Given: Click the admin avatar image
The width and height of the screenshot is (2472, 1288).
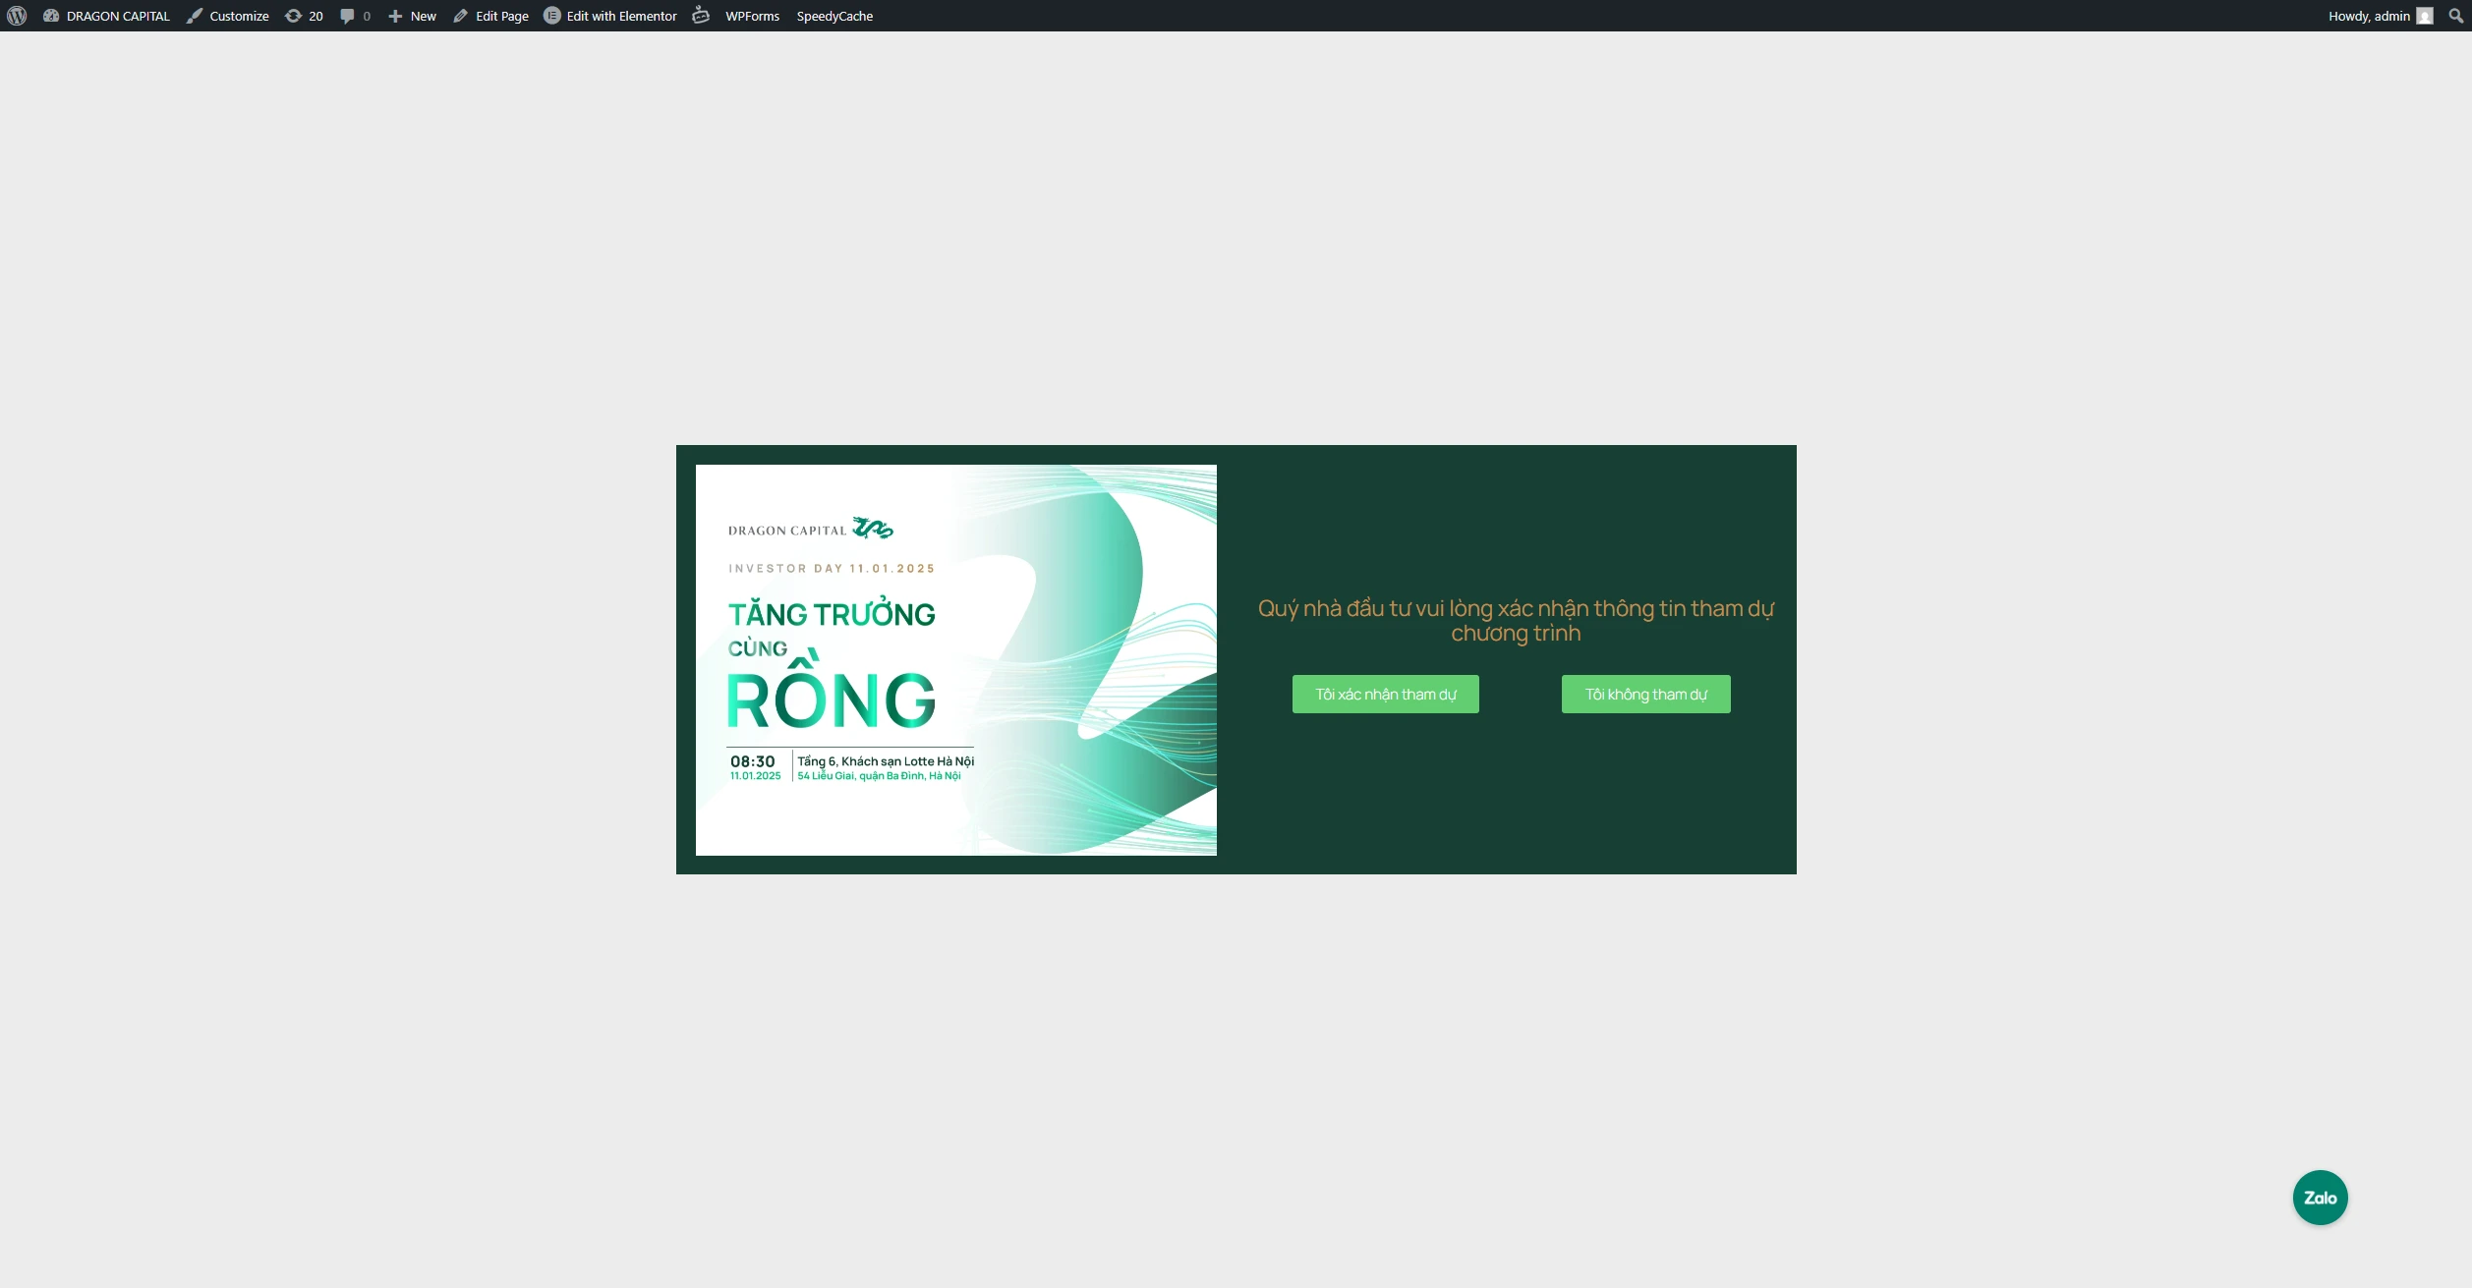Looking at the screenshot, I should 2425,16.
